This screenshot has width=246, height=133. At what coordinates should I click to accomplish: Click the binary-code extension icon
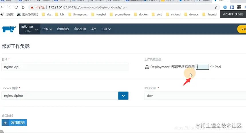[239, 7]
